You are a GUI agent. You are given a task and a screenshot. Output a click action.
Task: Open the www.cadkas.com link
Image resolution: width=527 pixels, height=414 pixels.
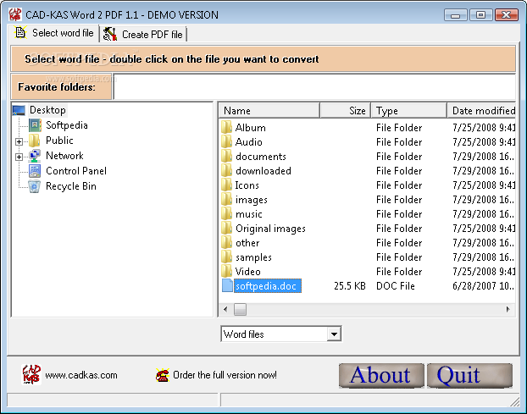(81, 375)
